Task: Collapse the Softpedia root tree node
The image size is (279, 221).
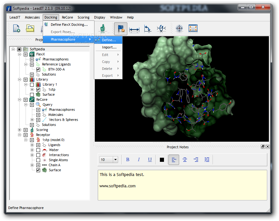Action: click(13, 49)
